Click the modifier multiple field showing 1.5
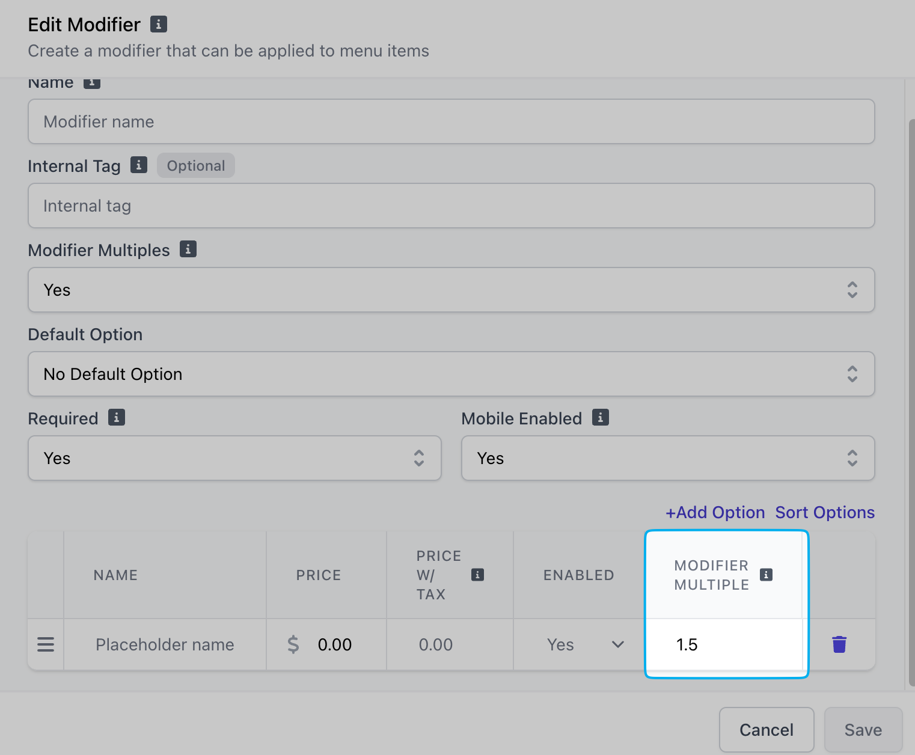915x755 pixels. pos(724,644)
